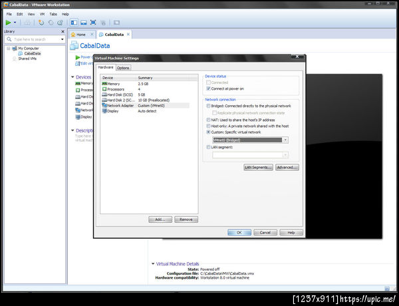Close the Library panel with its X

coord(63,31)
